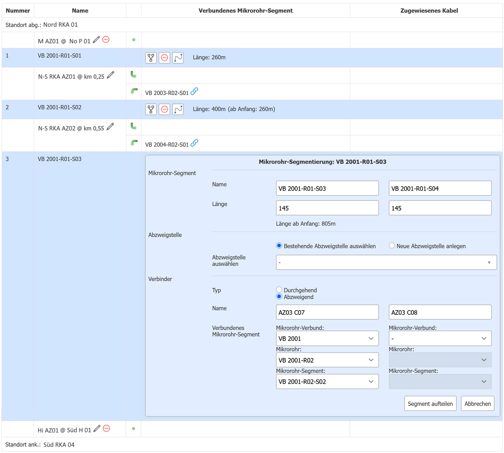
Task: Select 'Neue Abzweigstelle anlegen' radio option
Action: click(x=392, y=246)
